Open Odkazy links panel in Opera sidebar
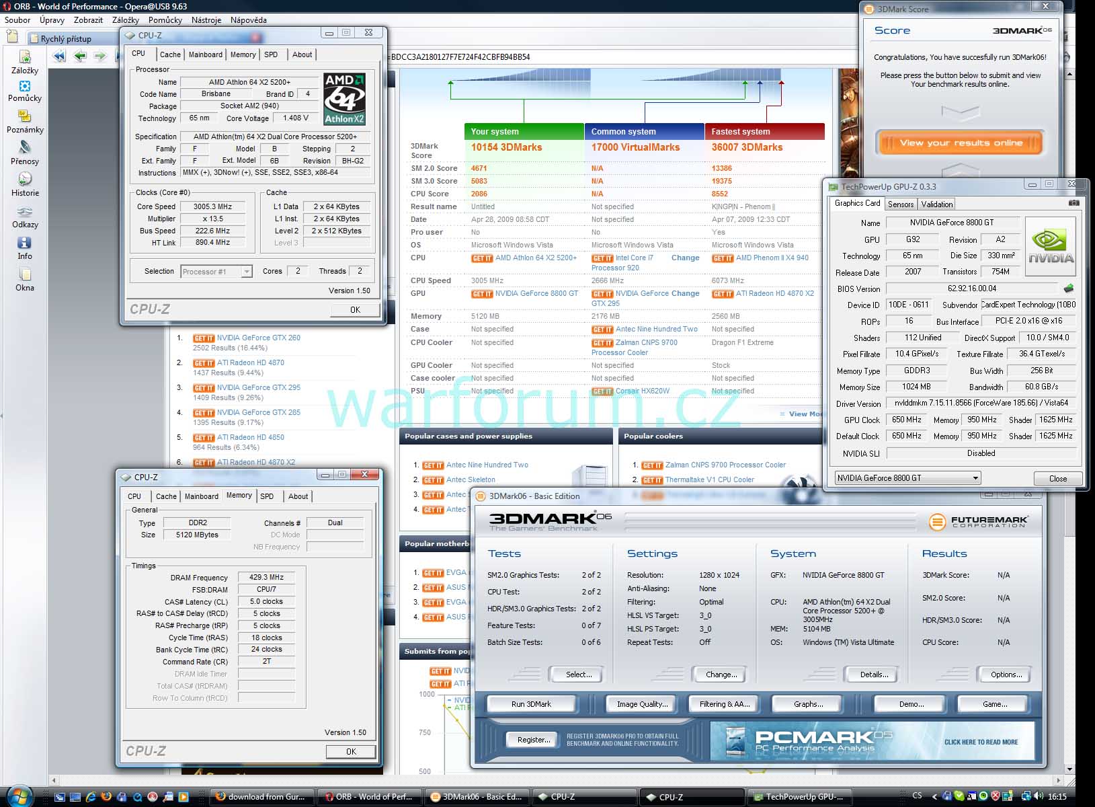This screenshot has height=807, width=1095. [25, 217]
